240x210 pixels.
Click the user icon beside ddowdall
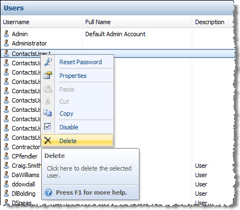coord(7,184)
